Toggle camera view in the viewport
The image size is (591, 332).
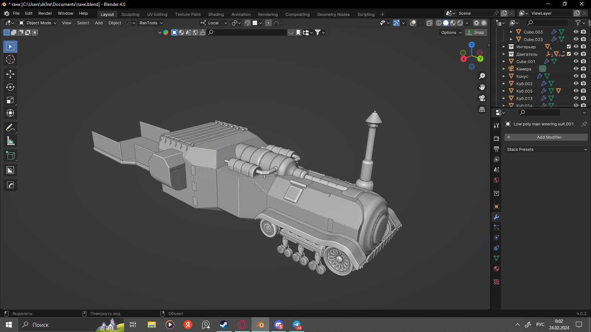[x=482, y=98]
